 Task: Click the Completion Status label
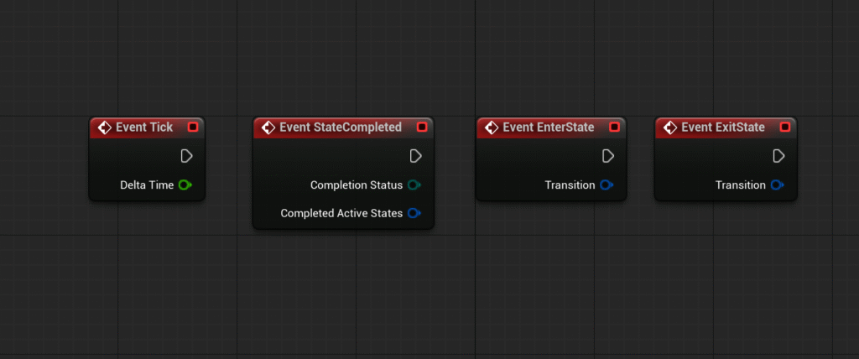pos(357,185)
